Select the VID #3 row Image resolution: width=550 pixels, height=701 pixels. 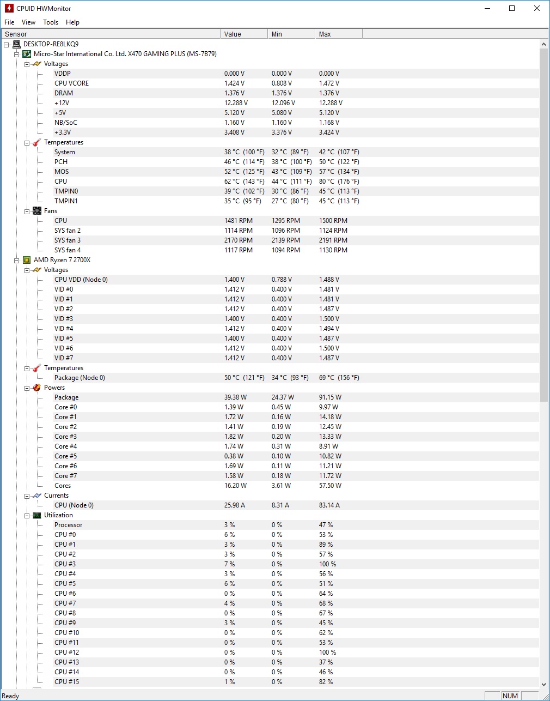click(x=270, y=319)
